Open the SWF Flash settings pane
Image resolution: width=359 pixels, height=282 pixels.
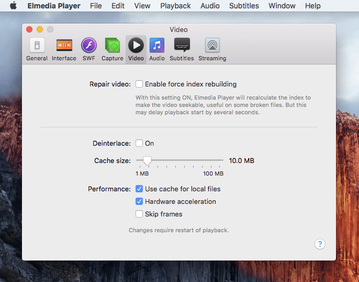click(x=89, y=49)
